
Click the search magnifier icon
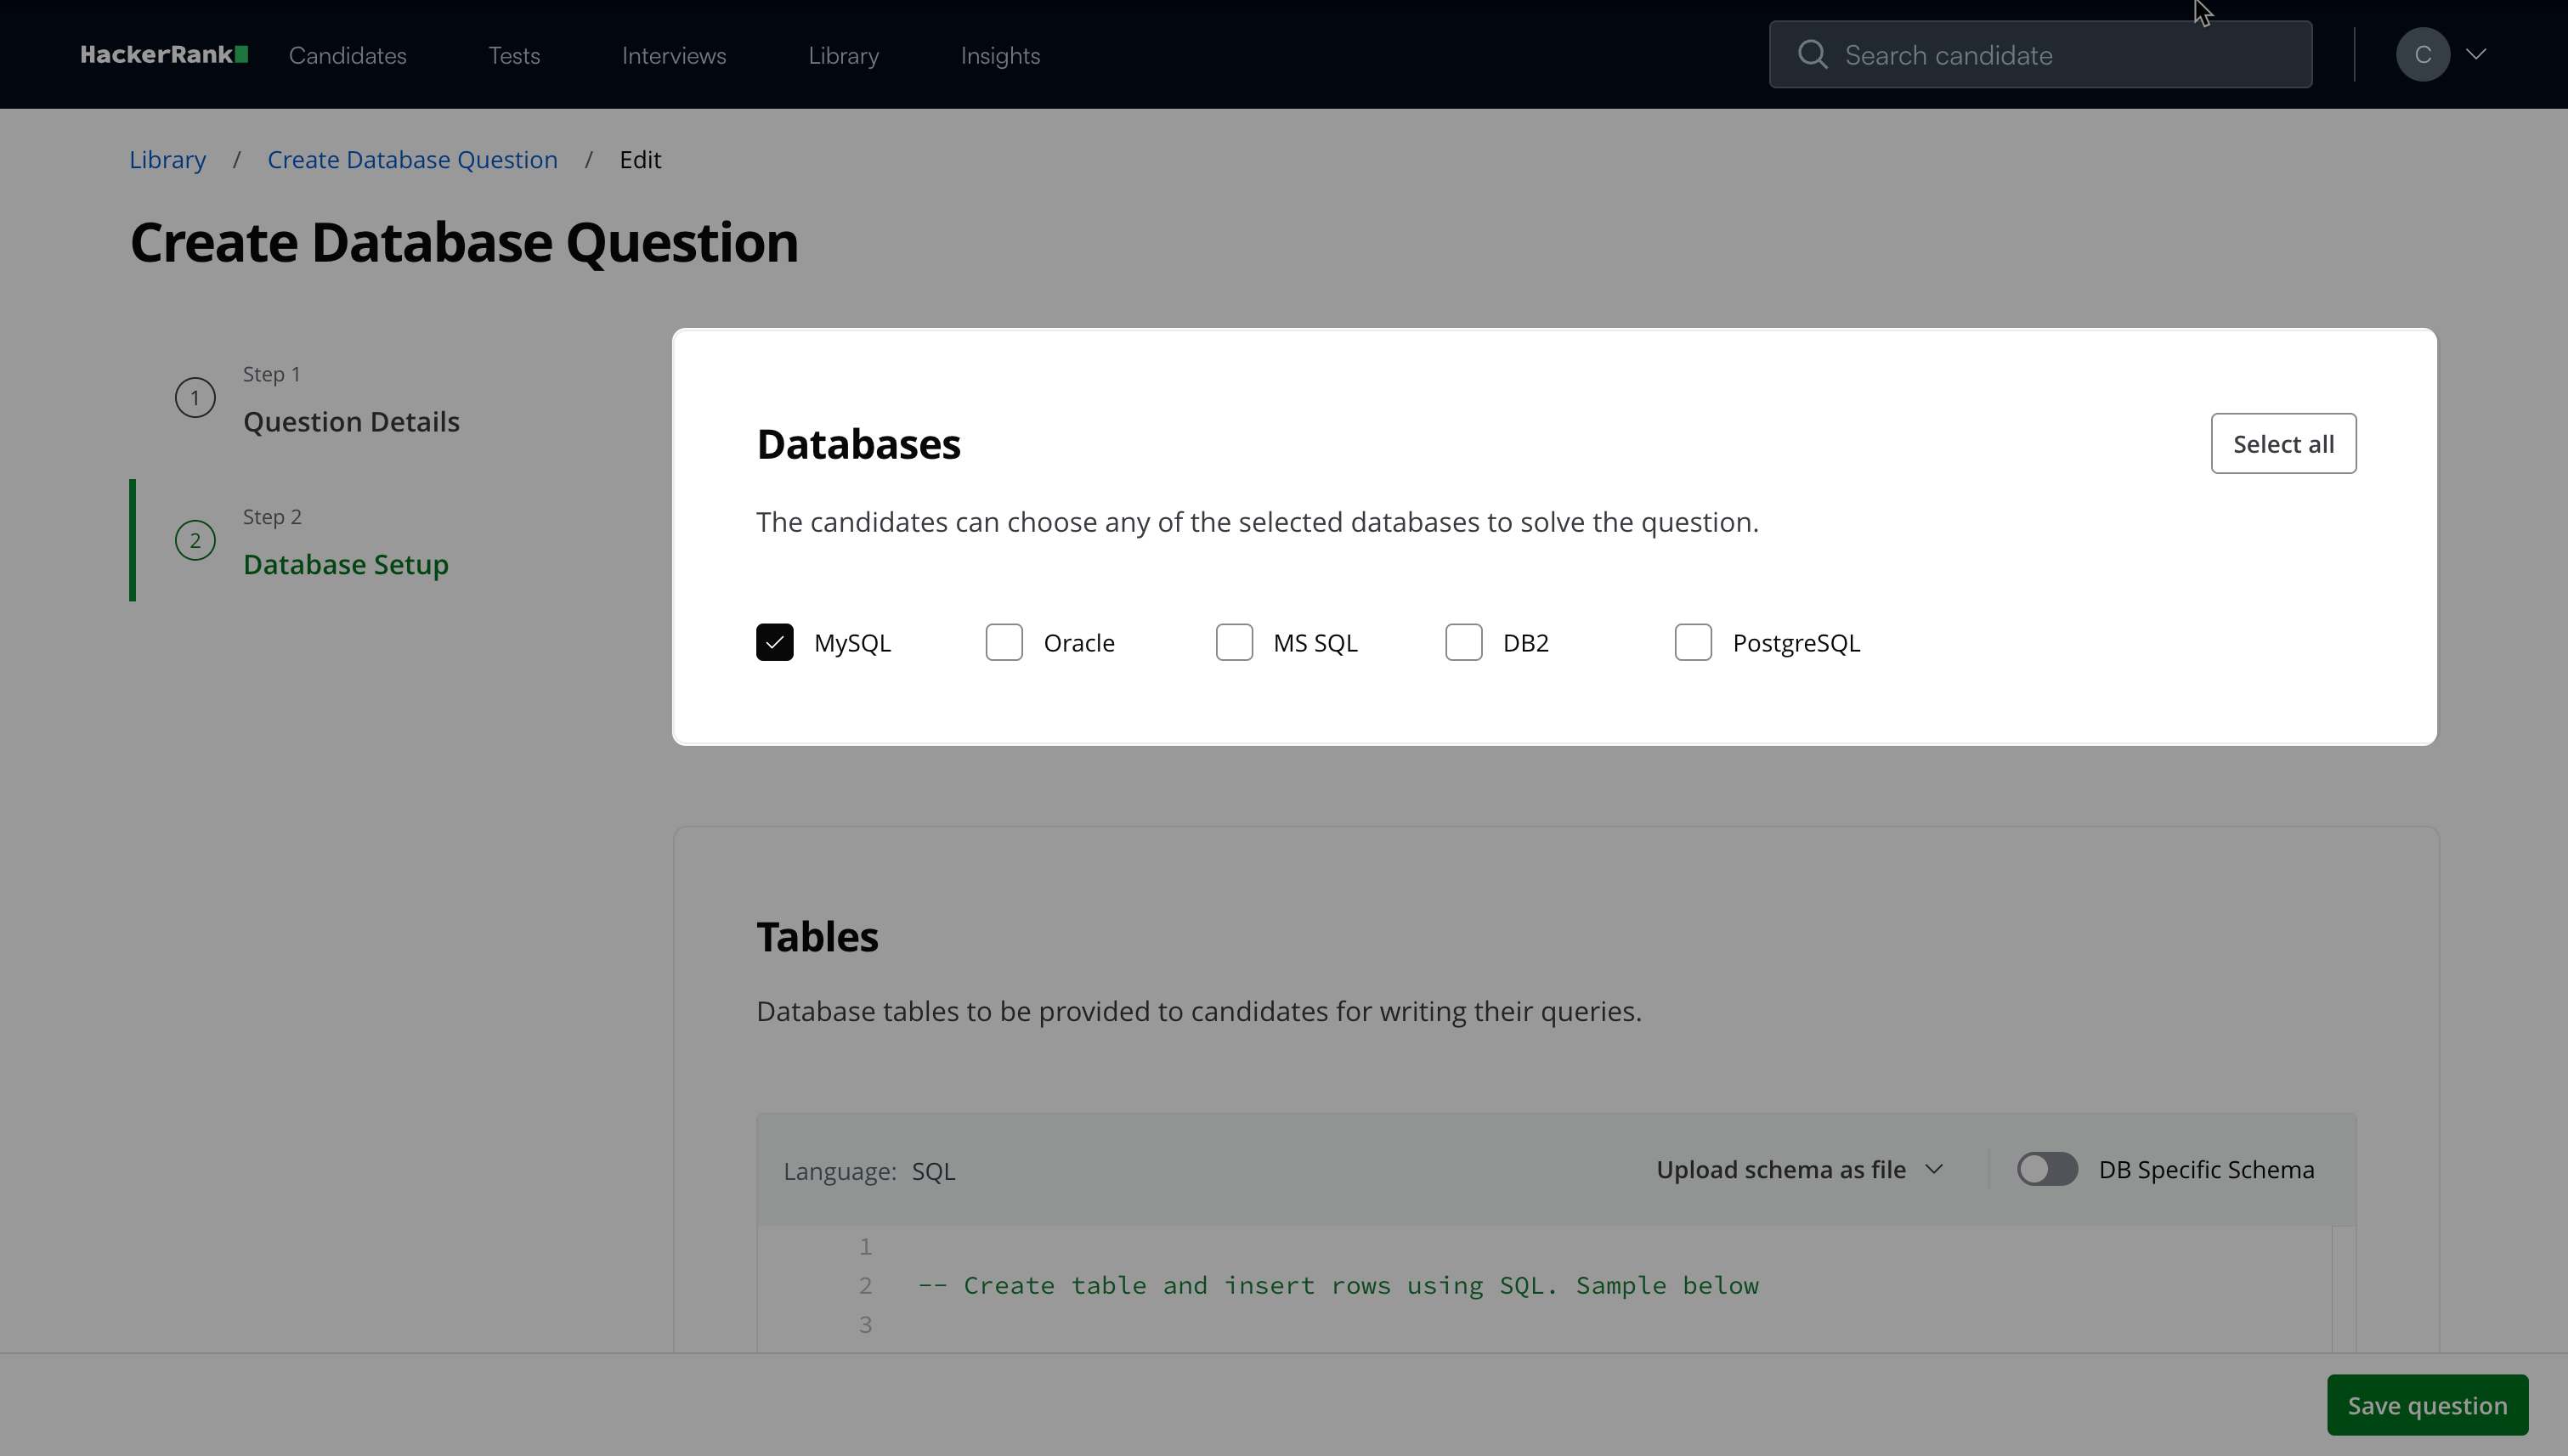(1812, 54)
